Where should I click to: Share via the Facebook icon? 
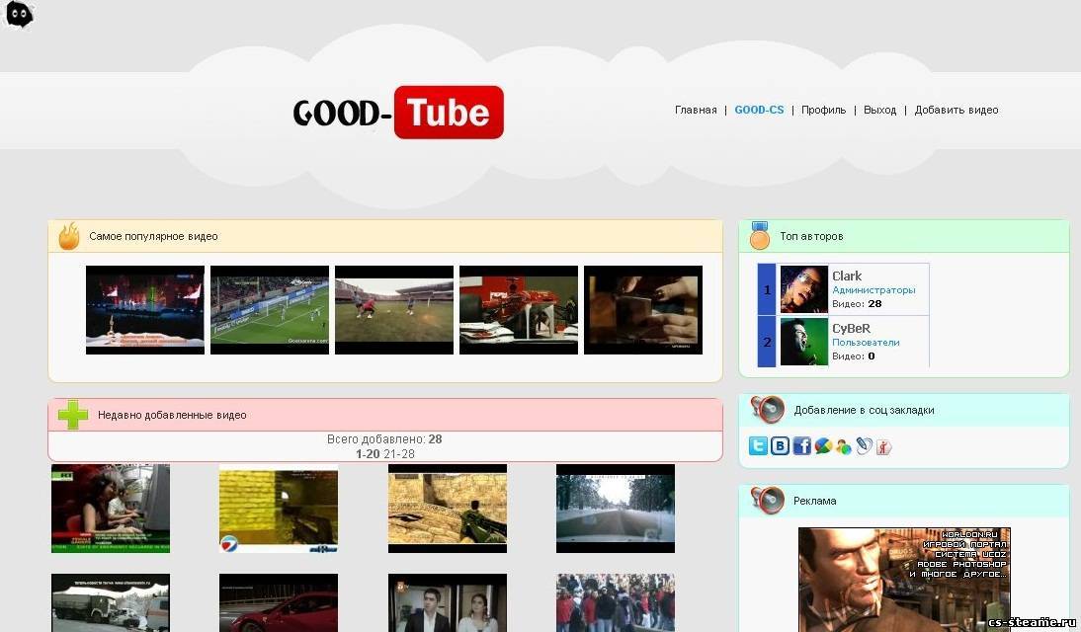pyautogui.click(x=801, y=446)
